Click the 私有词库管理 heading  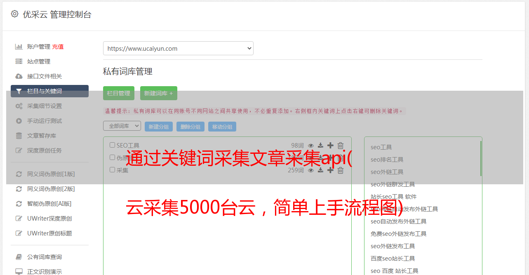[128, 71]
